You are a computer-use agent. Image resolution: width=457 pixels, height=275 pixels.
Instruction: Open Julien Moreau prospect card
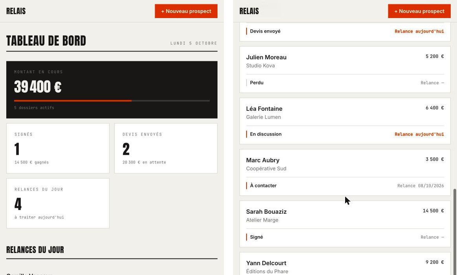pyautogui.click(x=345, y=70)
